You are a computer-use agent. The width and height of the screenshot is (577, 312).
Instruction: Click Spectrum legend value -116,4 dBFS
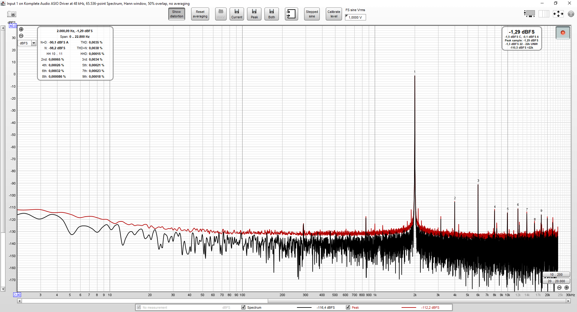point(326,307)
